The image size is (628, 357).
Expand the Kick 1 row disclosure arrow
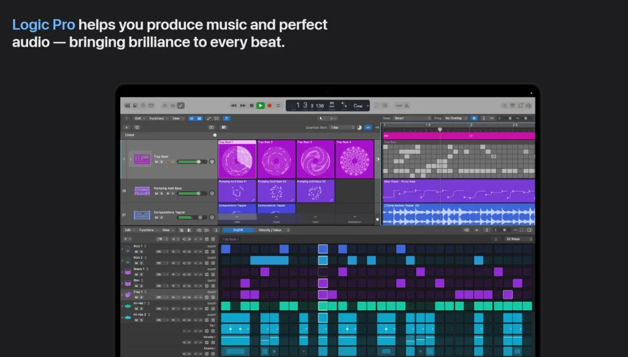[x=123, y=249]
